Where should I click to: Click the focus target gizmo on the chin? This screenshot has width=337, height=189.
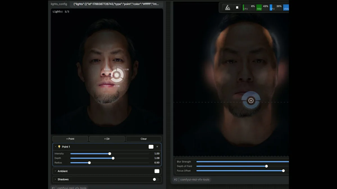(x=251, y=101)
